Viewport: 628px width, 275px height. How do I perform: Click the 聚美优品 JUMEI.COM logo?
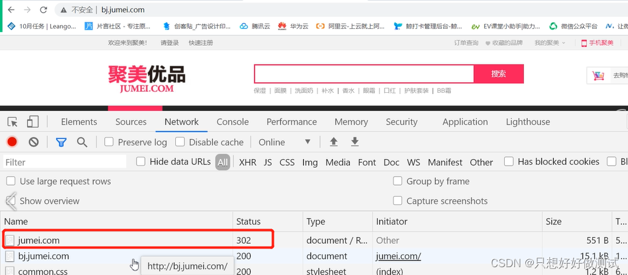[x=147, y=79]
